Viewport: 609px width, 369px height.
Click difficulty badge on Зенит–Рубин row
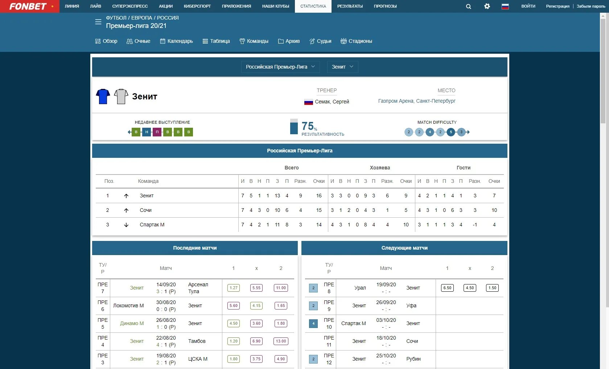pyautogui.click(x=313, y=359)
